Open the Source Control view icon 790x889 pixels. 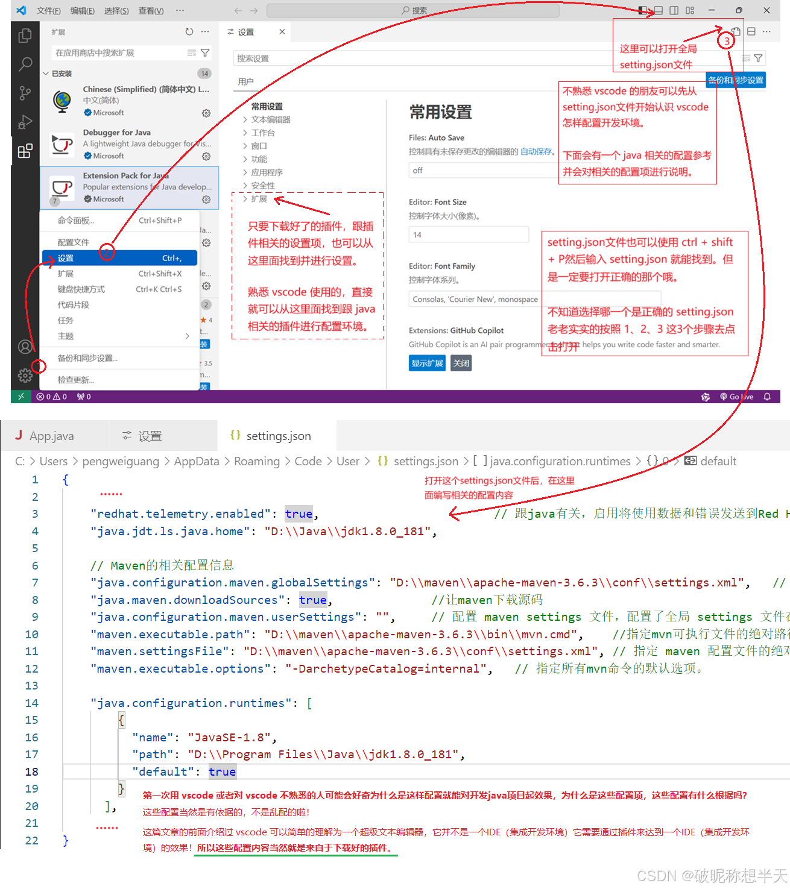[25, 93]
